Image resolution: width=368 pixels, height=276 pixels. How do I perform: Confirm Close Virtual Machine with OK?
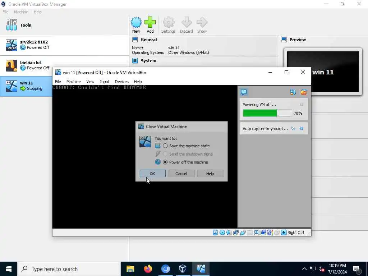click(x=152, y=174)
